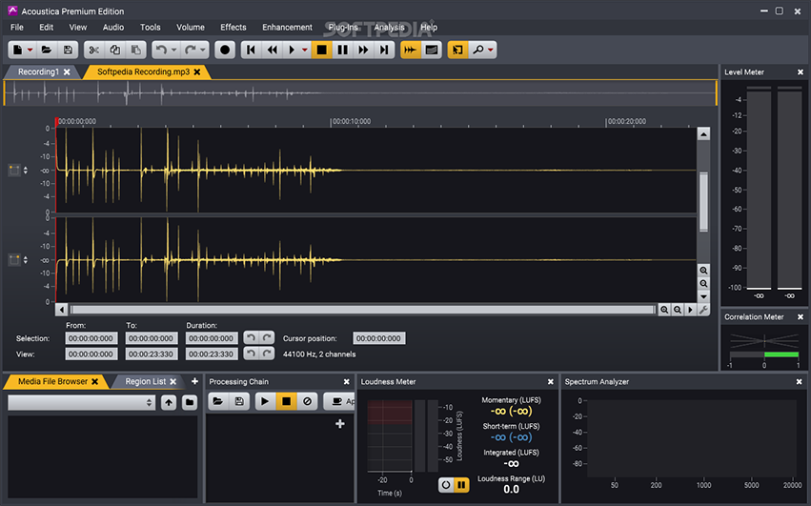Screen dimensions: 811x506
Task: Pause playback from the main toolbar
Action: tap(343, 50)
